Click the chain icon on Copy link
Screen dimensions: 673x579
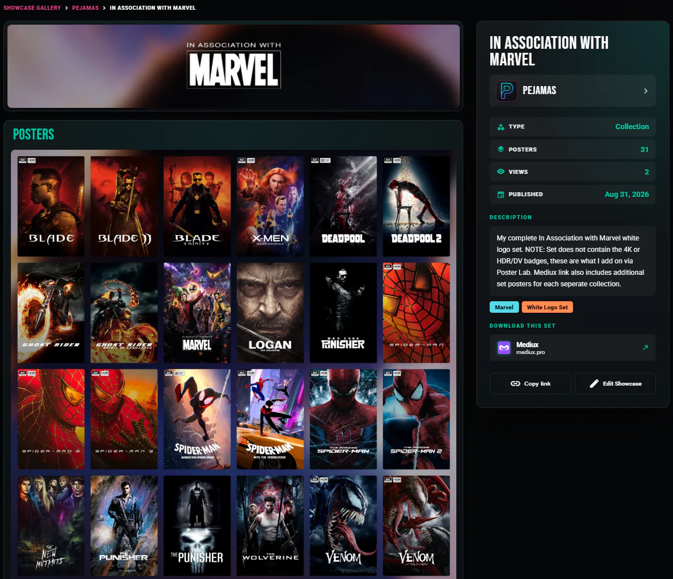click(x=516, y=383)
